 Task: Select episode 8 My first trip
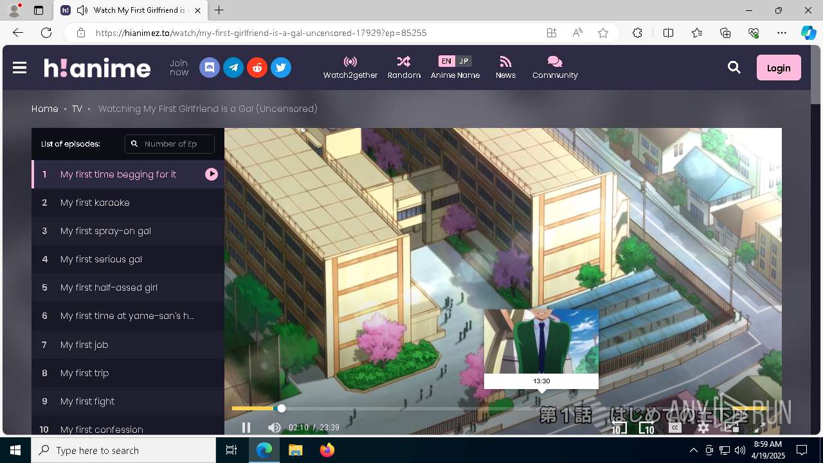tap(128, 373)
